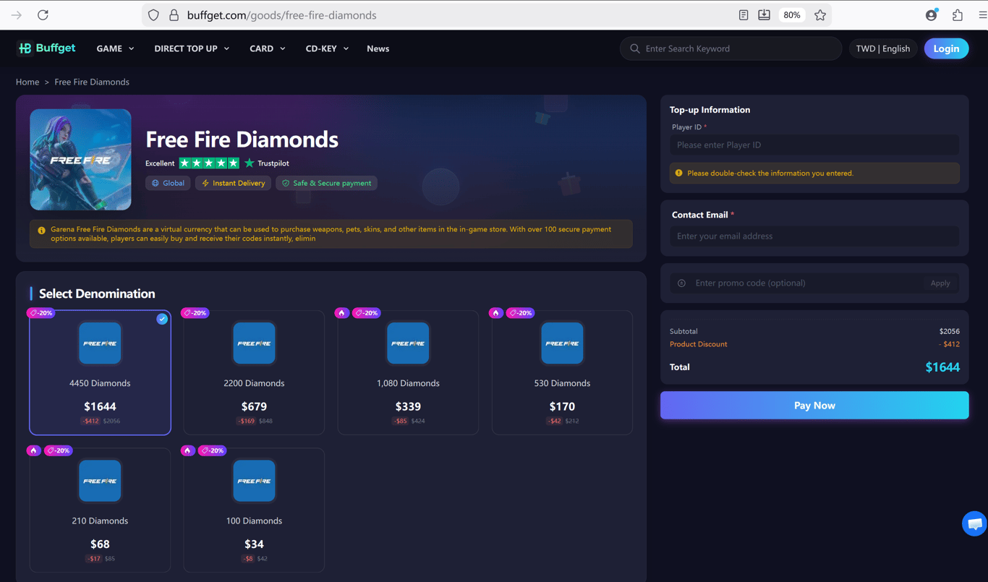Click the yellow info icon before the description
This screenshot has height=582, width=988.
(41, 231)
